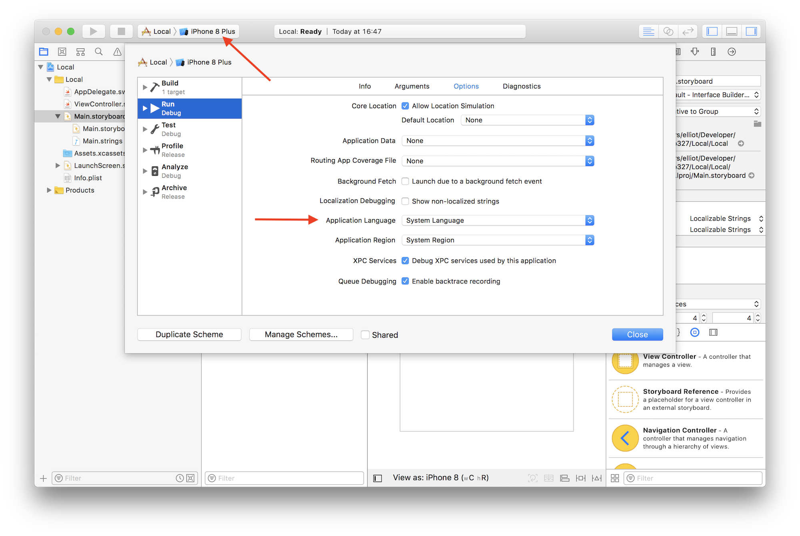Click the Run (play) toolbar button

pyautogui.click(x=93, y=31)
